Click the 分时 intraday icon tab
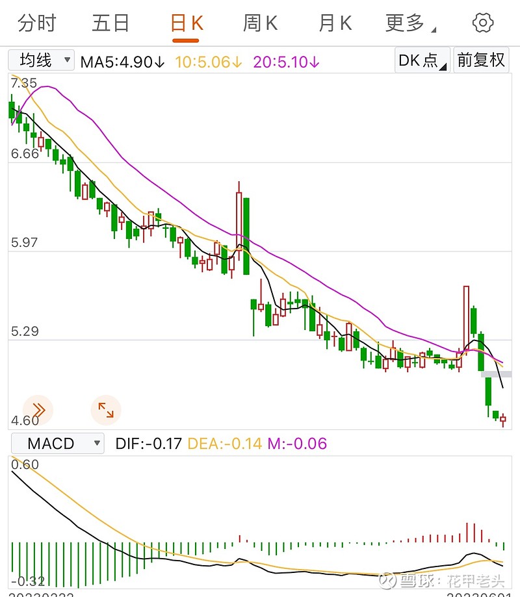The image size is (520, 597). 36,21
